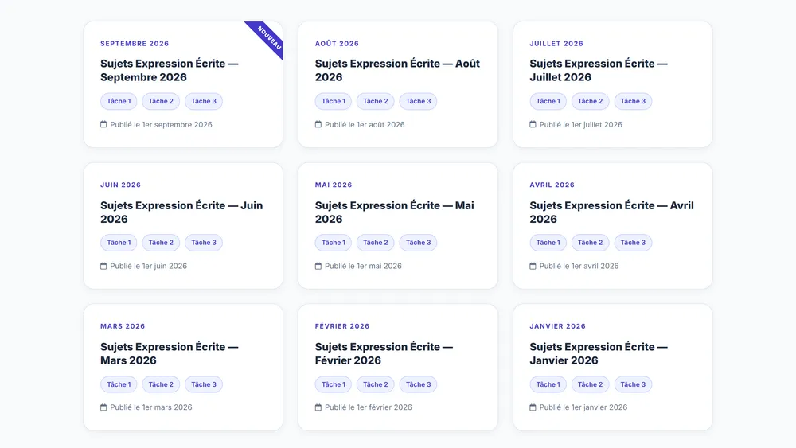The height and width of the screenshot is (448, 796).
Task: Click text Publié le 1er septembre 2026
Action: 161,124
